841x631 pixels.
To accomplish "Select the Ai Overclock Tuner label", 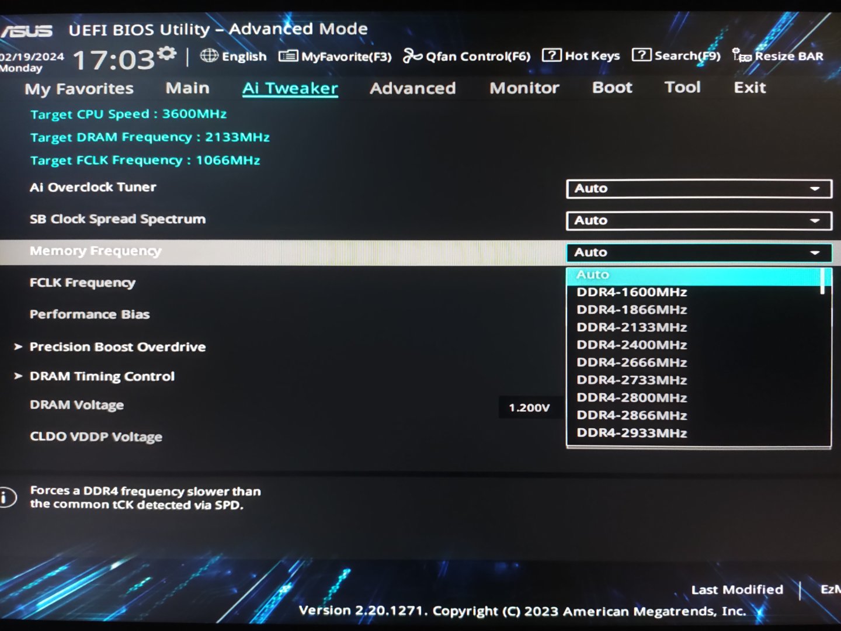I will [93, 188].
